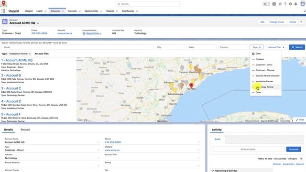Viewport: 306px width, 172px height.
Task: Click the yellow pin near Mississauga
Action: tap(175, 90)
